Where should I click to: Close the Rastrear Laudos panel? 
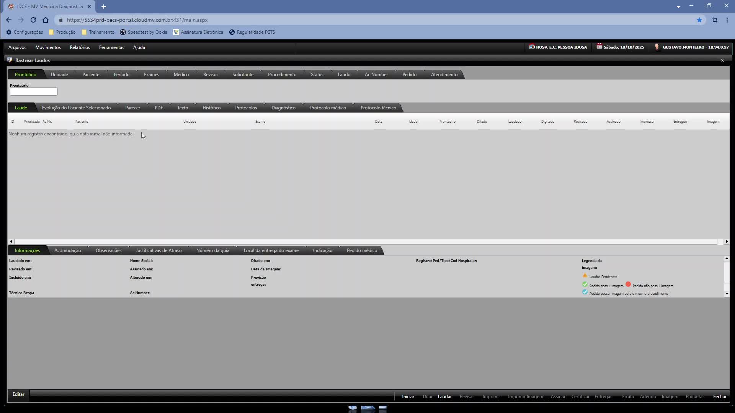click(722, 60)
